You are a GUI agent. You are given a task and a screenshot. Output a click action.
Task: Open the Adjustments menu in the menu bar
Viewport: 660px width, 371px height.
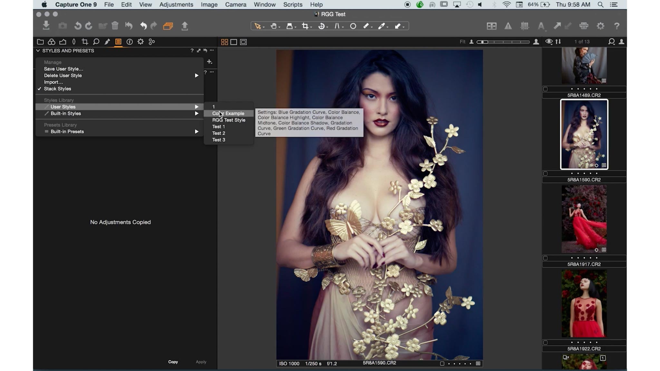(x=176, y=5)
